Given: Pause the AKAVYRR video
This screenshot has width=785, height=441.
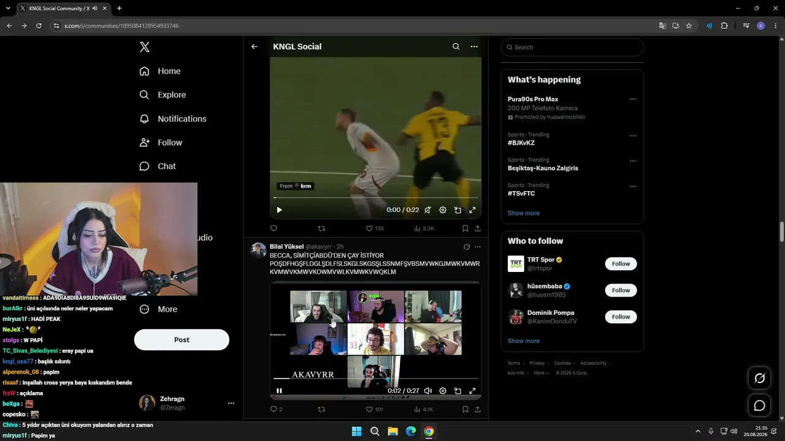Looking at the screenshot, I should pyautogui.click(x=279, y=391).
